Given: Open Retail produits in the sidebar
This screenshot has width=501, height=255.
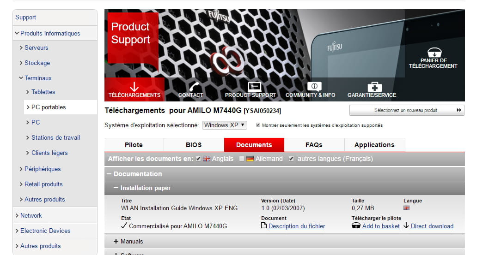Looking at the screenshot, I should point(43,184).
